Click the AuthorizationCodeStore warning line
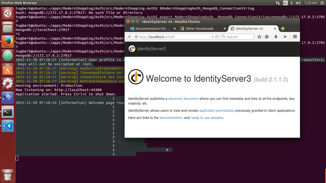 (70, 68)
